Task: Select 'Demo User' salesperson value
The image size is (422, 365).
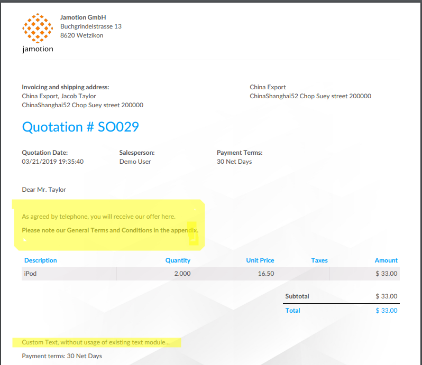Action: pos(135,162)
